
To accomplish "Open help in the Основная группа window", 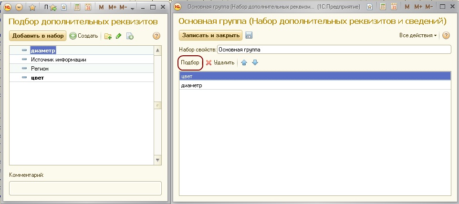I will (446, 35).
